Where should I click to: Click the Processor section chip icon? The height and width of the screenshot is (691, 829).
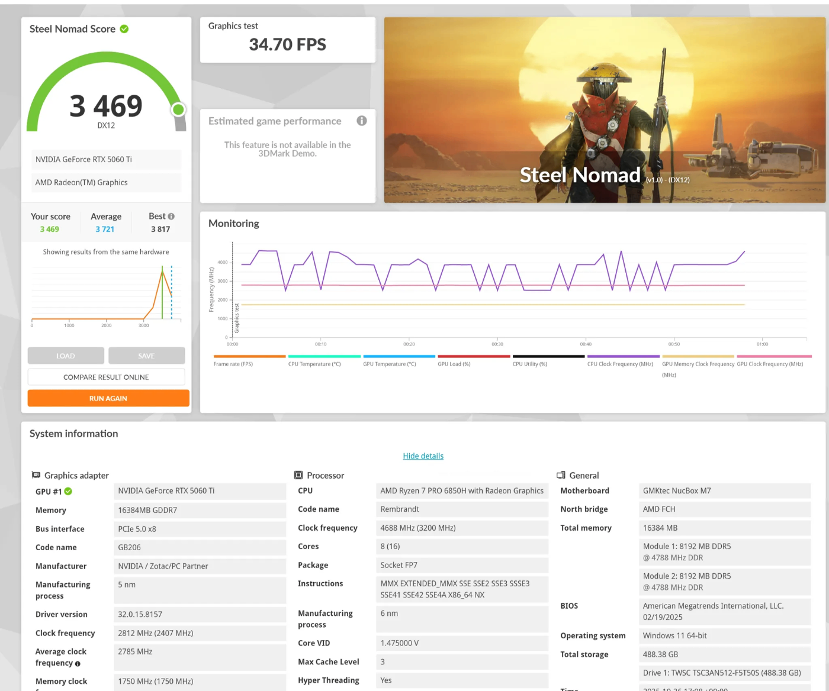coord(298,475)
